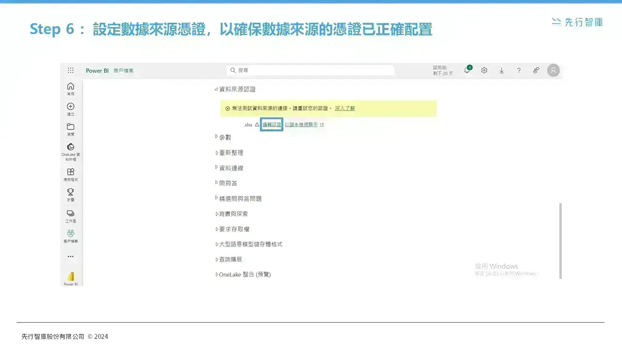The image size is (622, 349).
Task: Open the Create (建立) sidebar item
Action: pyautogui.click(x=70, y=109)
